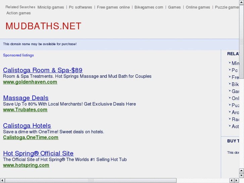244x183 pixels.
Task: Click the Save Up To 80% ad description
Action: pyautogui.click(x=69, y=104)
